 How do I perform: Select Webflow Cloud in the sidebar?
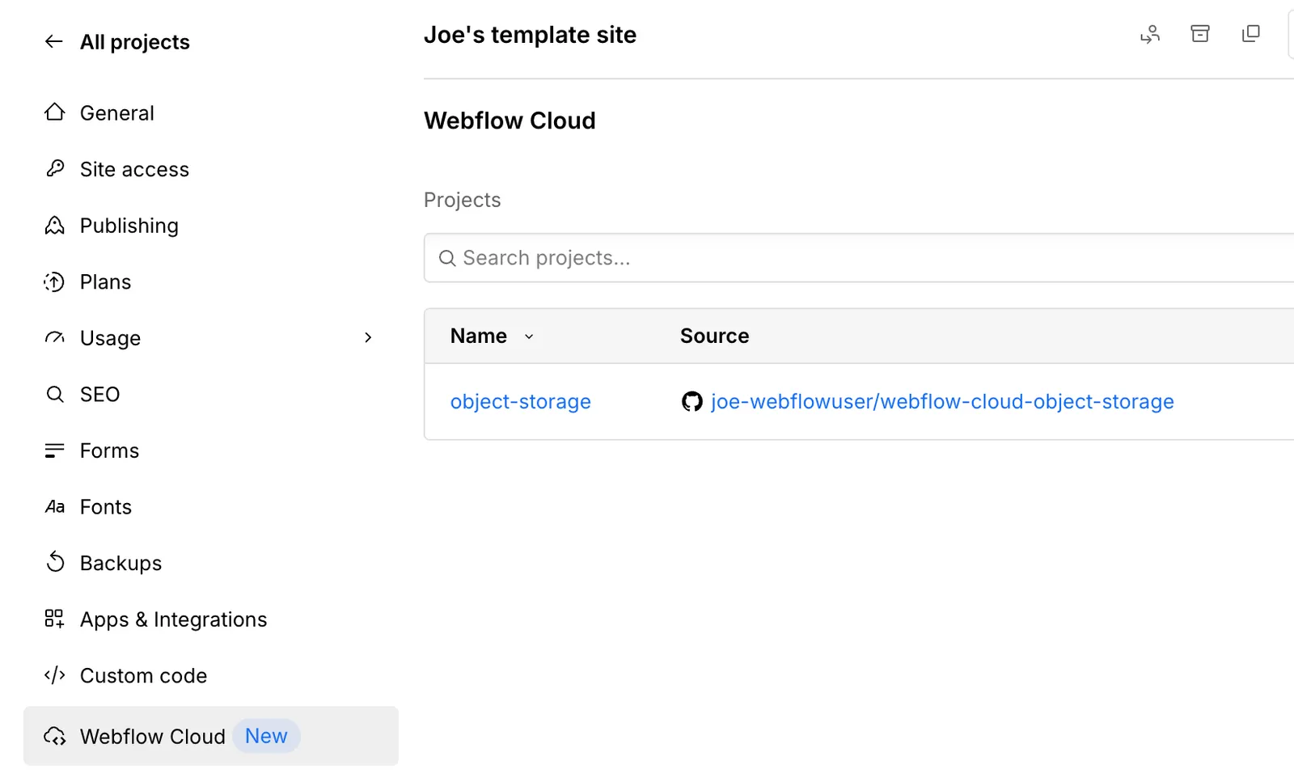tap(211, 736)
